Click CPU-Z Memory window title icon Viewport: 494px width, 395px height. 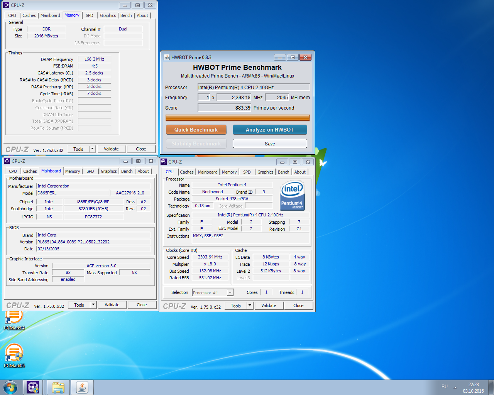[x=6, y=5]
